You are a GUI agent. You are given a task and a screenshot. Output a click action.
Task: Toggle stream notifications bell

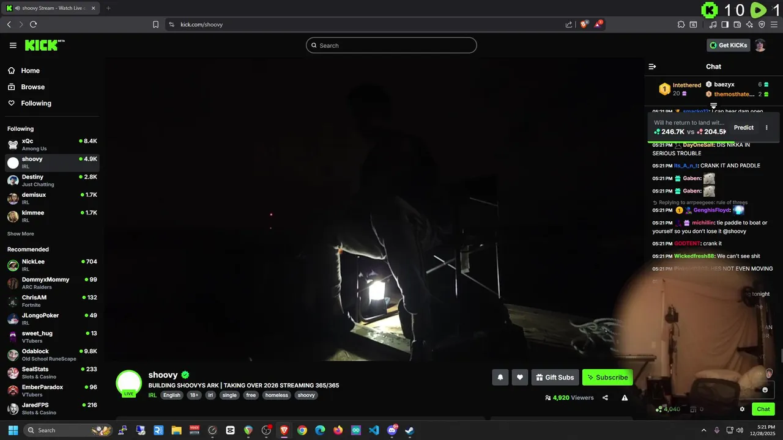point(500,377)
